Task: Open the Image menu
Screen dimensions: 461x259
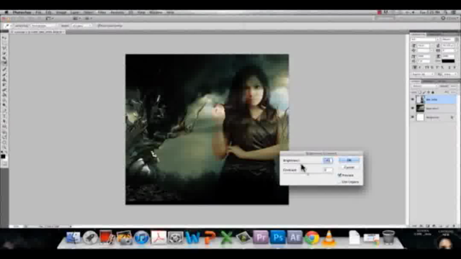Action: 61,12
